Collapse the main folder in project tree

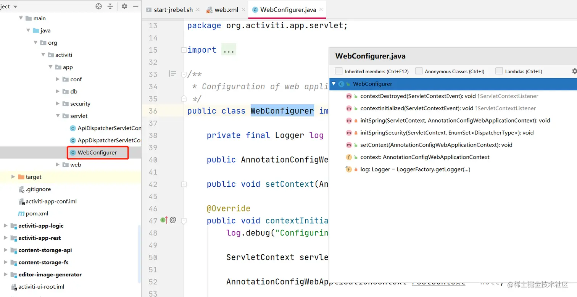(x=21, y=18)
